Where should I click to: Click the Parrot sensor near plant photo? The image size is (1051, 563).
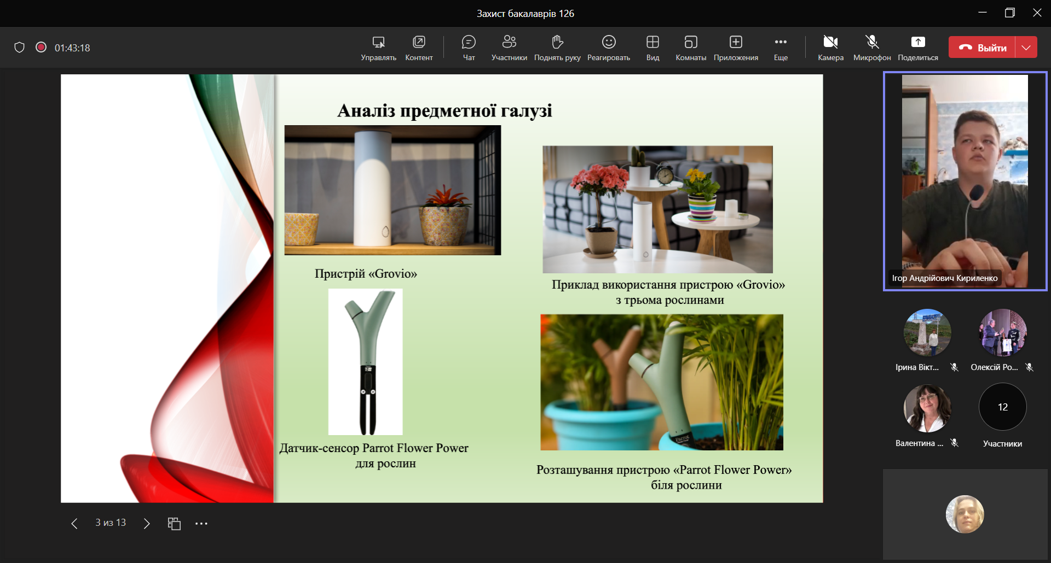662,382
